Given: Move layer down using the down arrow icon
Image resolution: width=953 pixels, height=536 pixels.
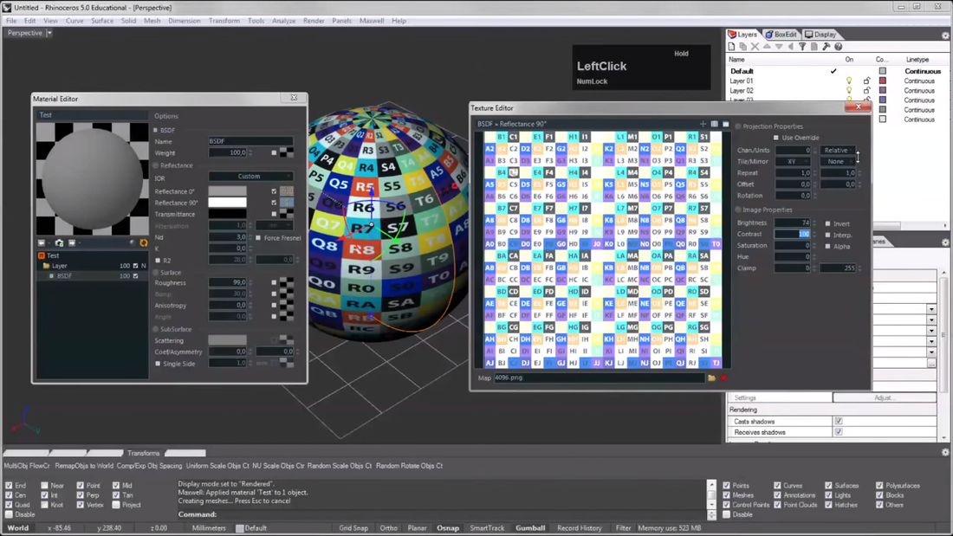Looking at the screenshot, I should click(x=779, y=47).
